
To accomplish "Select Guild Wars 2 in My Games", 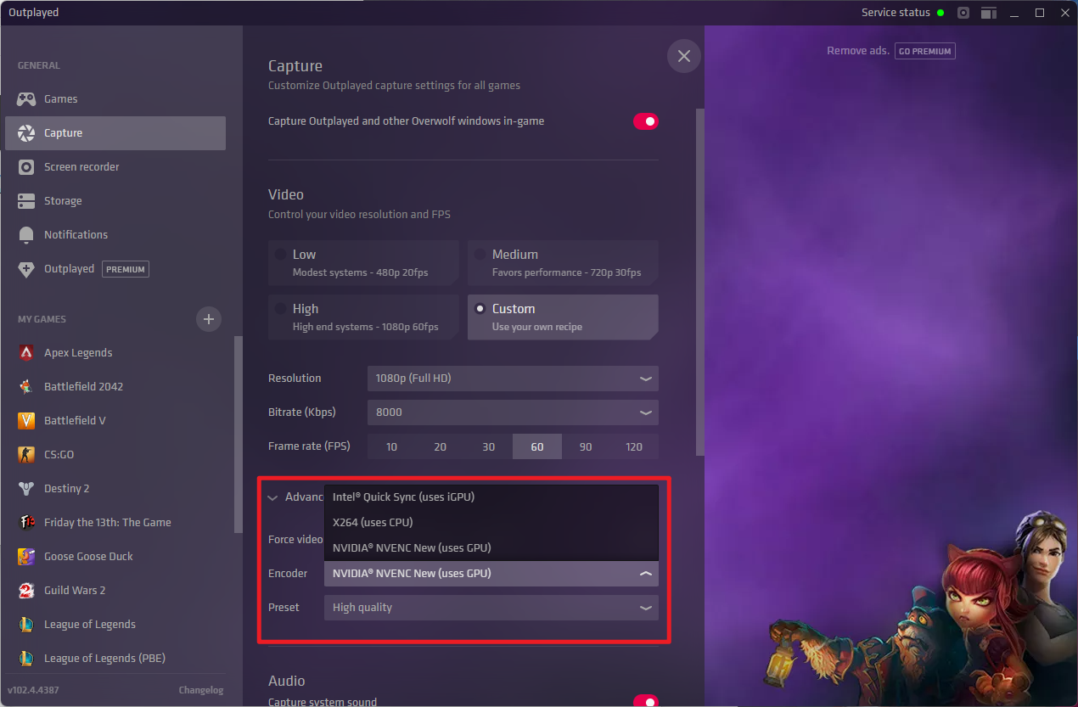I will click(115, 591).
